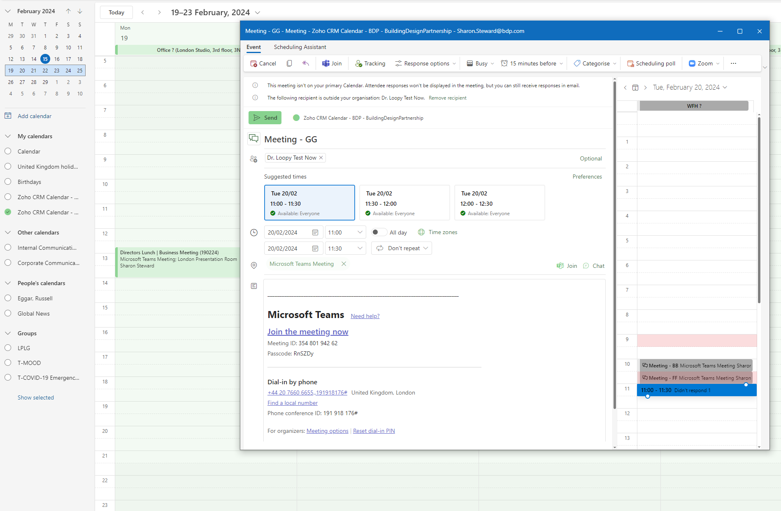Open the Meeting options link
The height and width of the screenshot is (511, 781).
[x=328, y=431]
